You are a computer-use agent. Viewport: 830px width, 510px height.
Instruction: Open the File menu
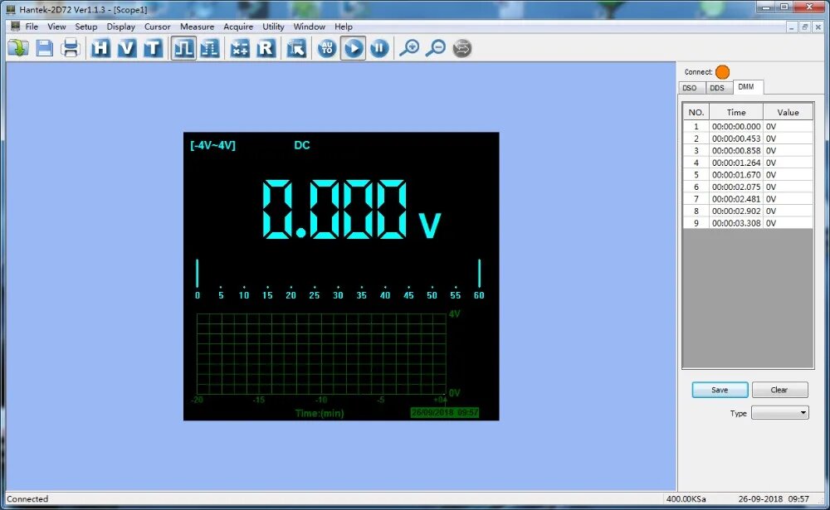pyautogui.click(x=32, y=27)
